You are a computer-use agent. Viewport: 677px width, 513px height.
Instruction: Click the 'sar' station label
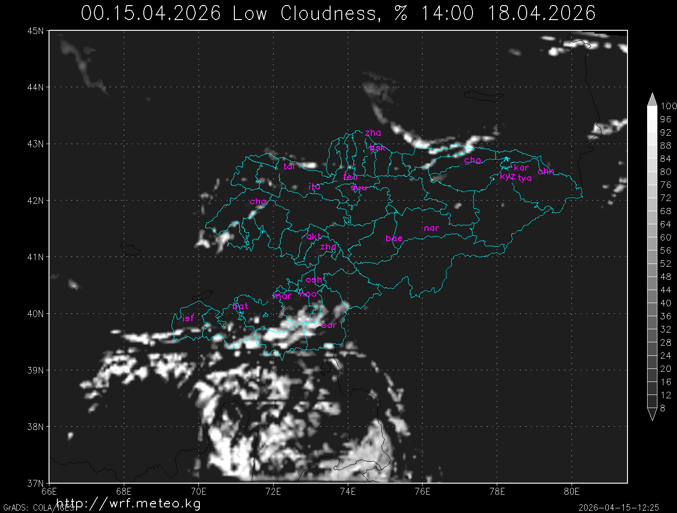329,325
